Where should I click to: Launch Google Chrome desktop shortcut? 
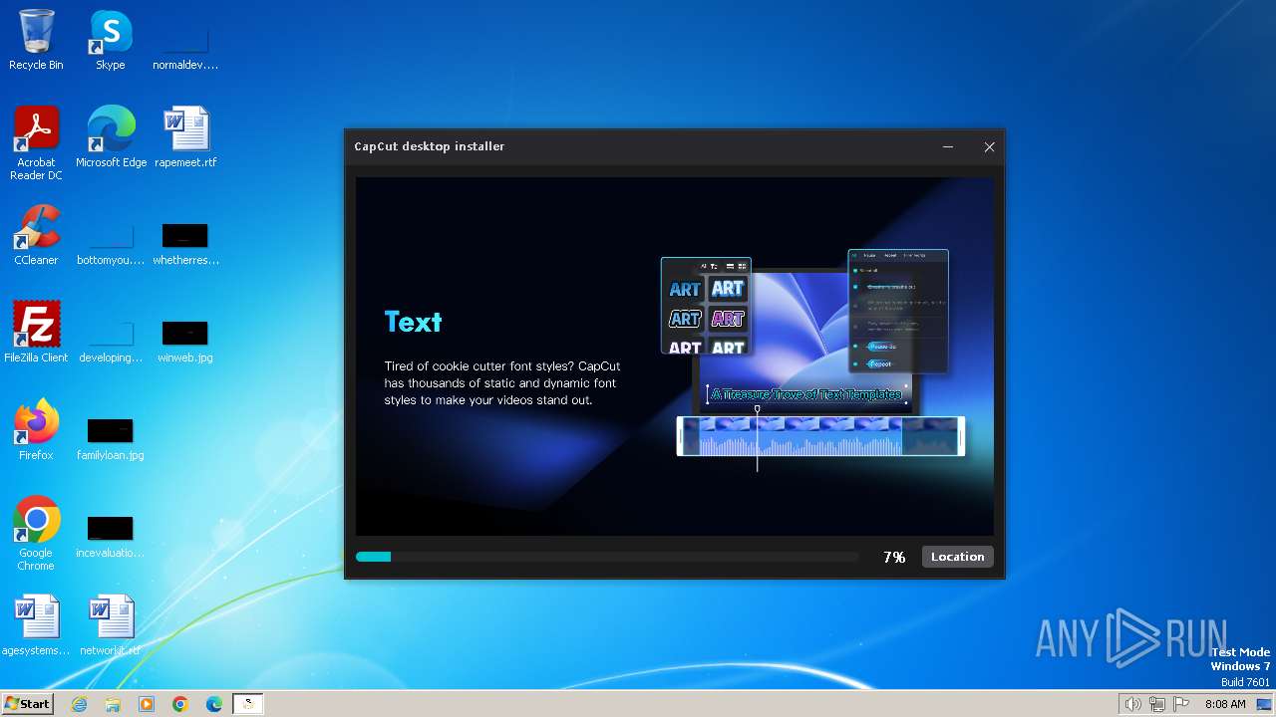(36, 534)
